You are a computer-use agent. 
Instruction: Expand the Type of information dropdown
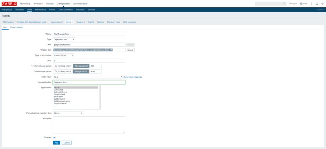(63, 55)
